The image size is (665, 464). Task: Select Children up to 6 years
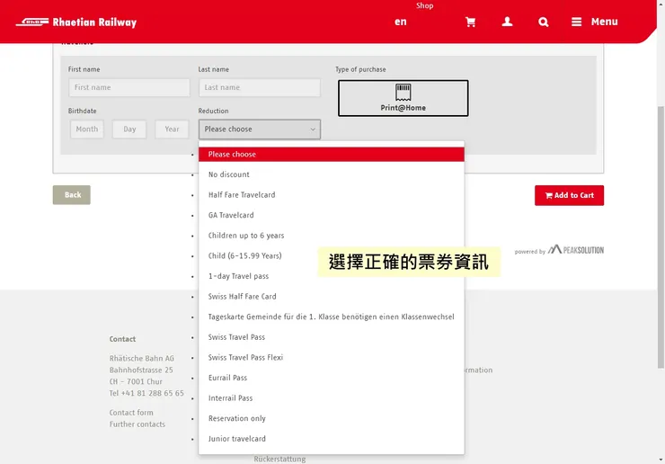332,236
